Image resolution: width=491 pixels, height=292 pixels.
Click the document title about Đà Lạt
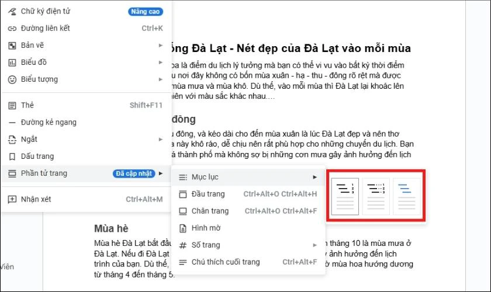tap(291, 48)
